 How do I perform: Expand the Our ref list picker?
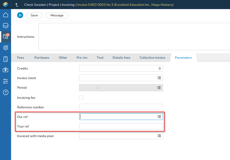tap(159, 117)
